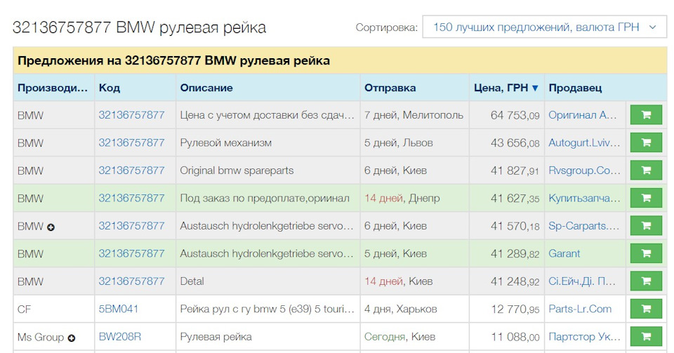674x353 pixels.
Task: Add Parts-Lr.Com offer to cart
Action: tap(646, 309)
